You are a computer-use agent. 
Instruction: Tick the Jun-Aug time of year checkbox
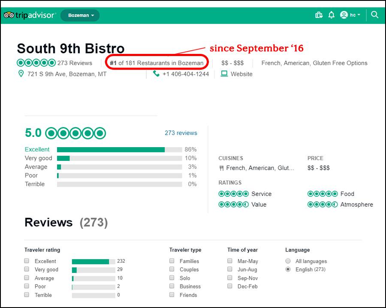[x=230, y=269]
